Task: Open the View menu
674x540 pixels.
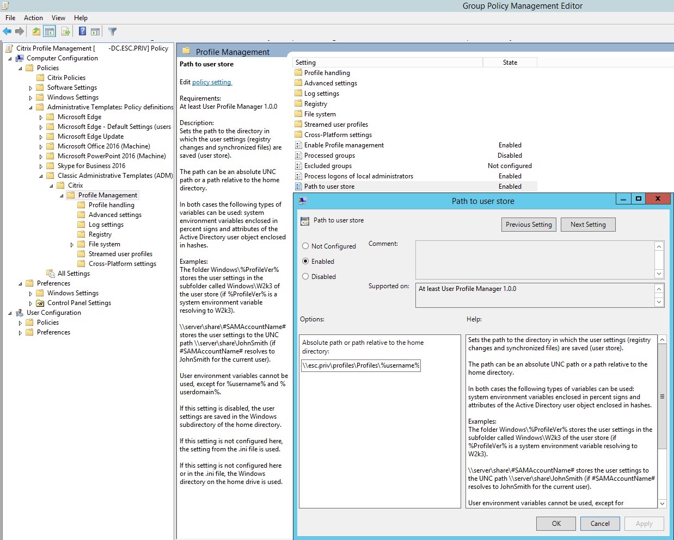Action: [x=58, y=18]
